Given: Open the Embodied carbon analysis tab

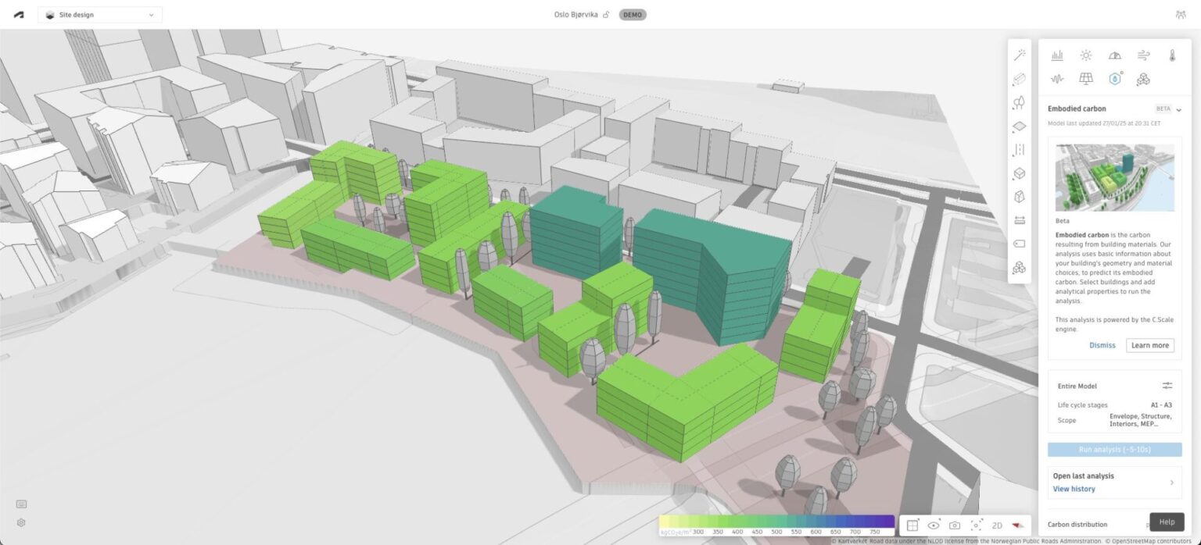Looking at the screenshot, I should coord(1113,79).
